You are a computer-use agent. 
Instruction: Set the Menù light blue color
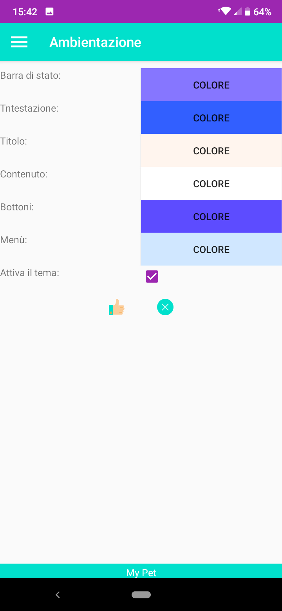coord(211,249)
